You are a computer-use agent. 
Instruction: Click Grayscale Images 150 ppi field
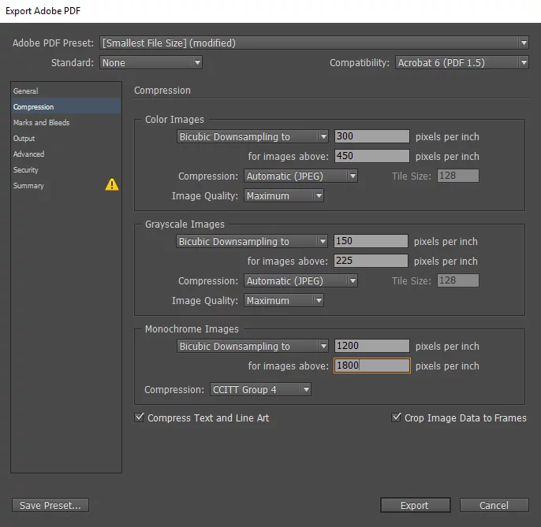click(x=371, y=241)
